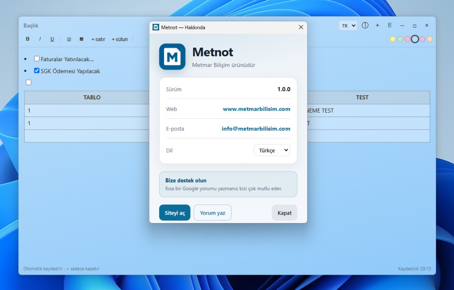Close the Hakkında dialog with X
The height and width of the screenshot is (290, 454).
point(301,27)
